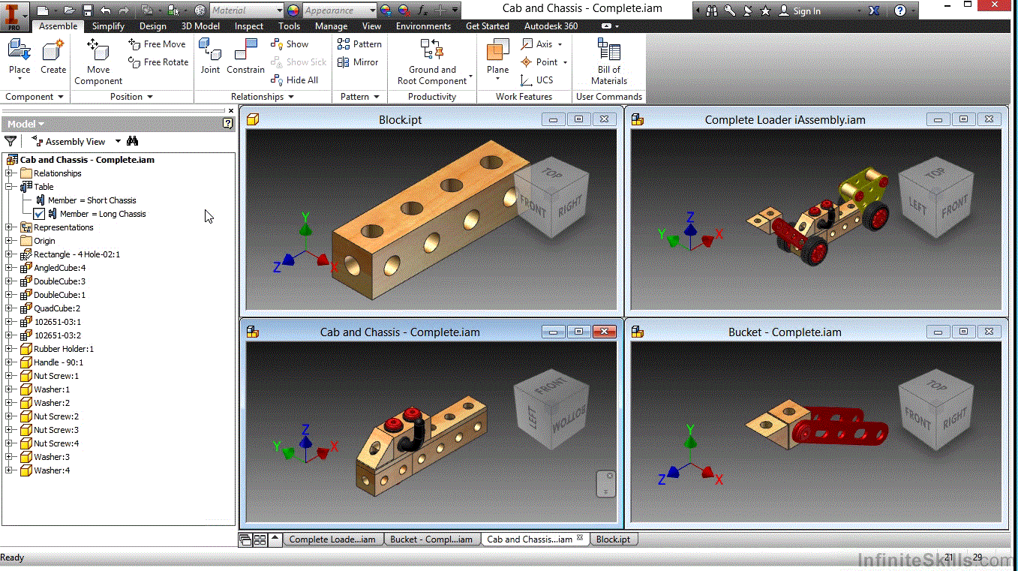Activate the Move Component tool
Image resolution: width=1018 pixels, height=571 pixels.
pos(98,62)
